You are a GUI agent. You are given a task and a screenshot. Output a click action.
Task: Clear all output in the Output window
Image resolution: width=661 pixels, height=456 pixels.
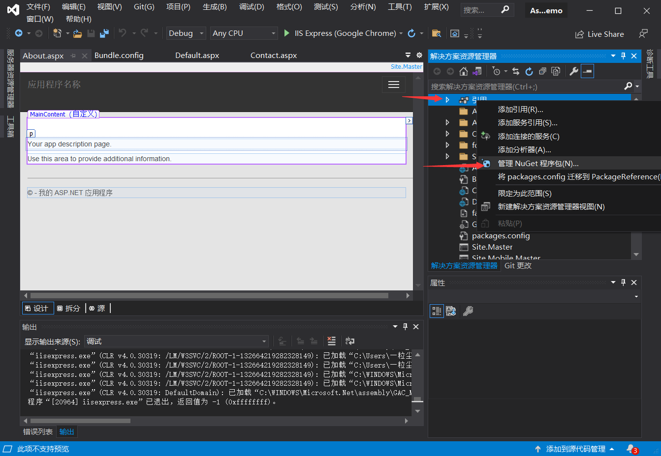point(331,341)
